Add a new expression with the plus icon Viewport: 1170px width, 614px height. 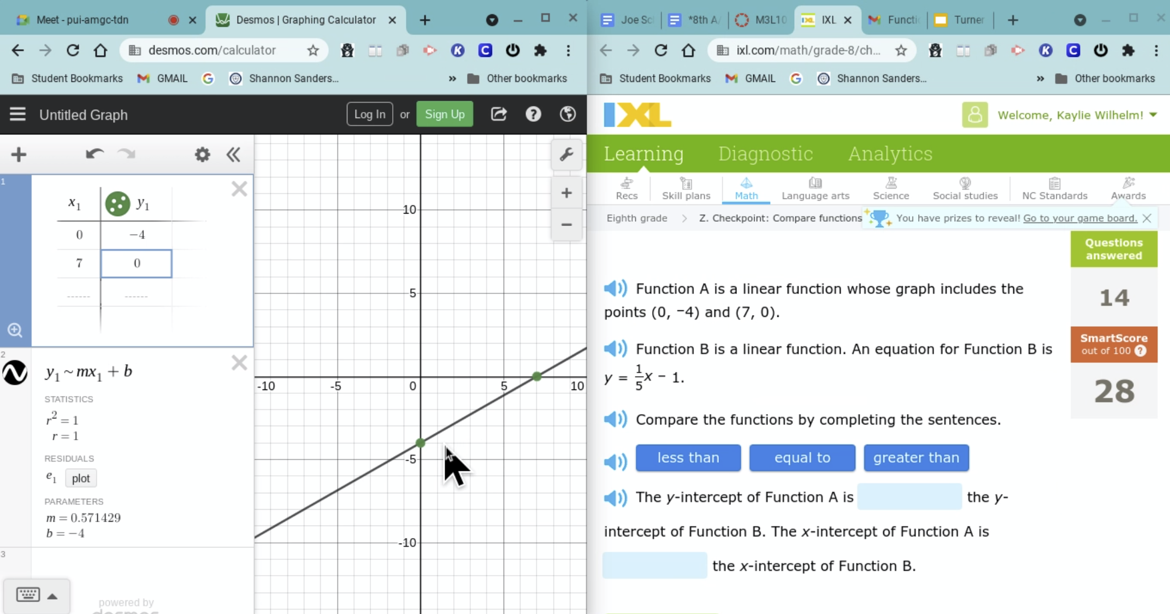(x=18, y=154)
